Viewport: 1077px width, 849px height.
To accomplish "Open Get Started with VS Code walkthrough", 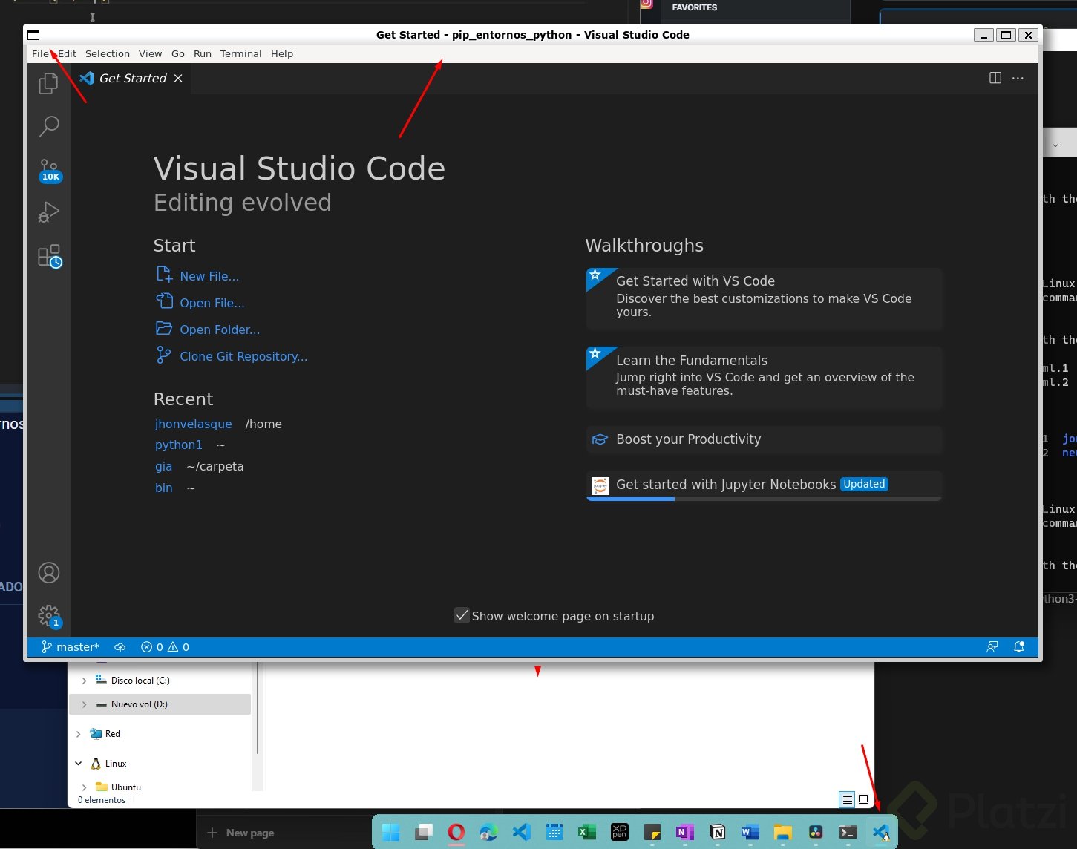I will (x=764, y=298).
